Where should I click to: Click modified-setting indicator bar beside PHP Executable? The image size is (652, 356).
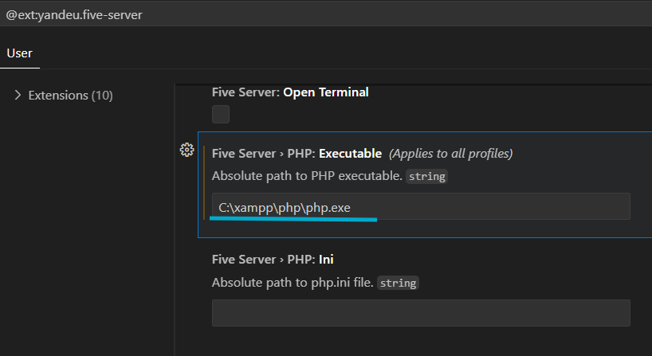pos(204,182)
